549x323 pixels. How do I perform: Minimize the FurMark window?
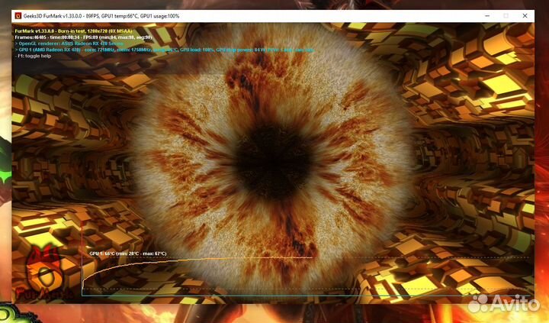pyautogui.click(x=487, y=16)
